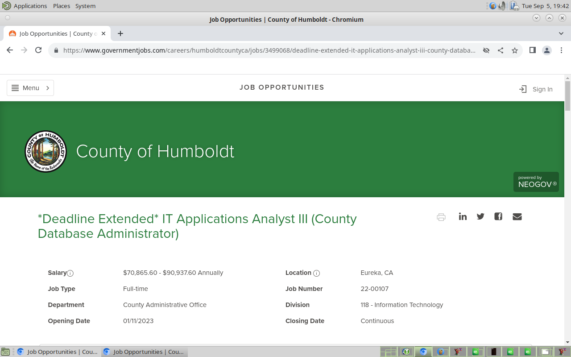Click the crossed-eye tracking icon in address bar
This screenshot has height=357, width=571.
tap(486, 50)
